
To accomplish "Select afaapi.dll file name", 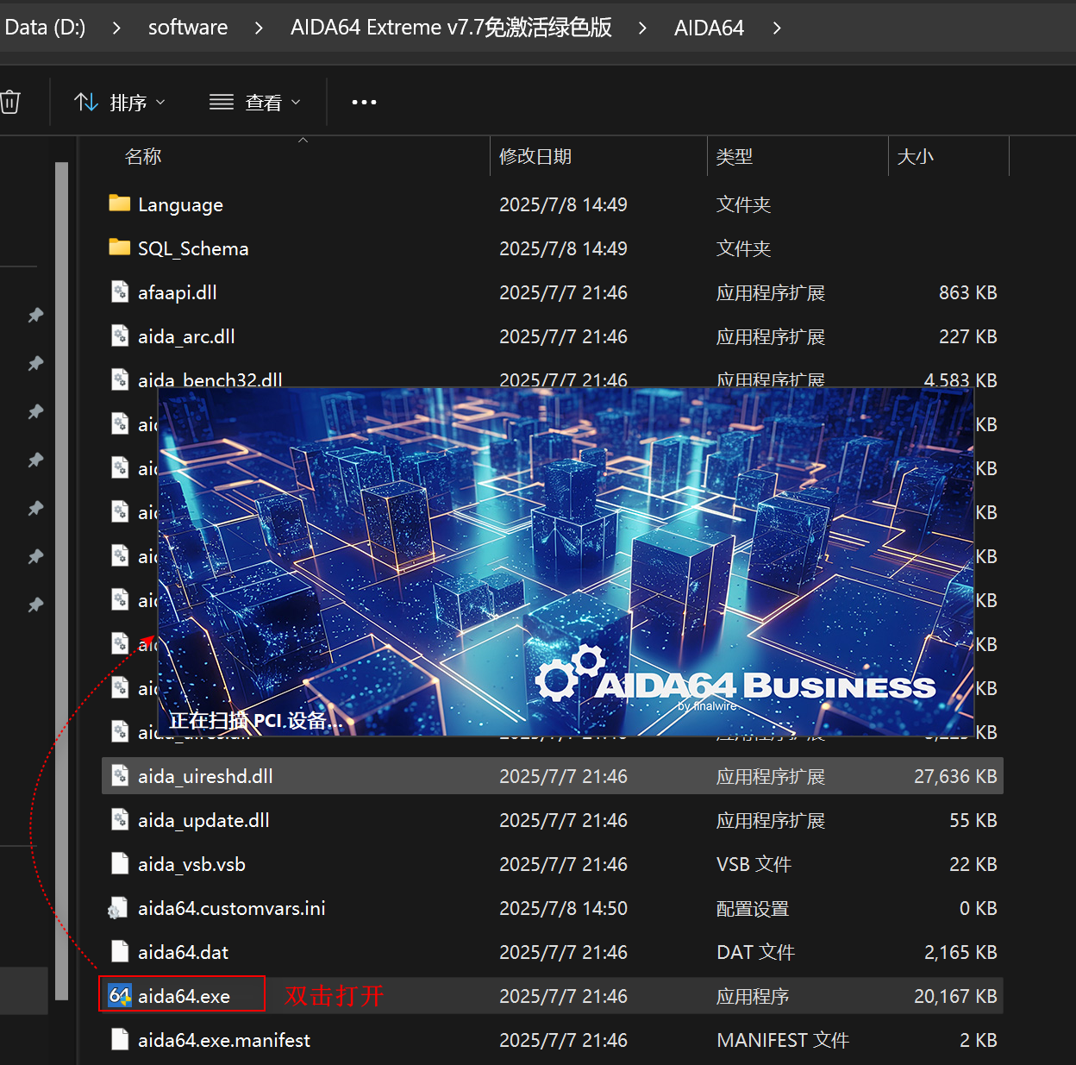I will tap(177, 292).
